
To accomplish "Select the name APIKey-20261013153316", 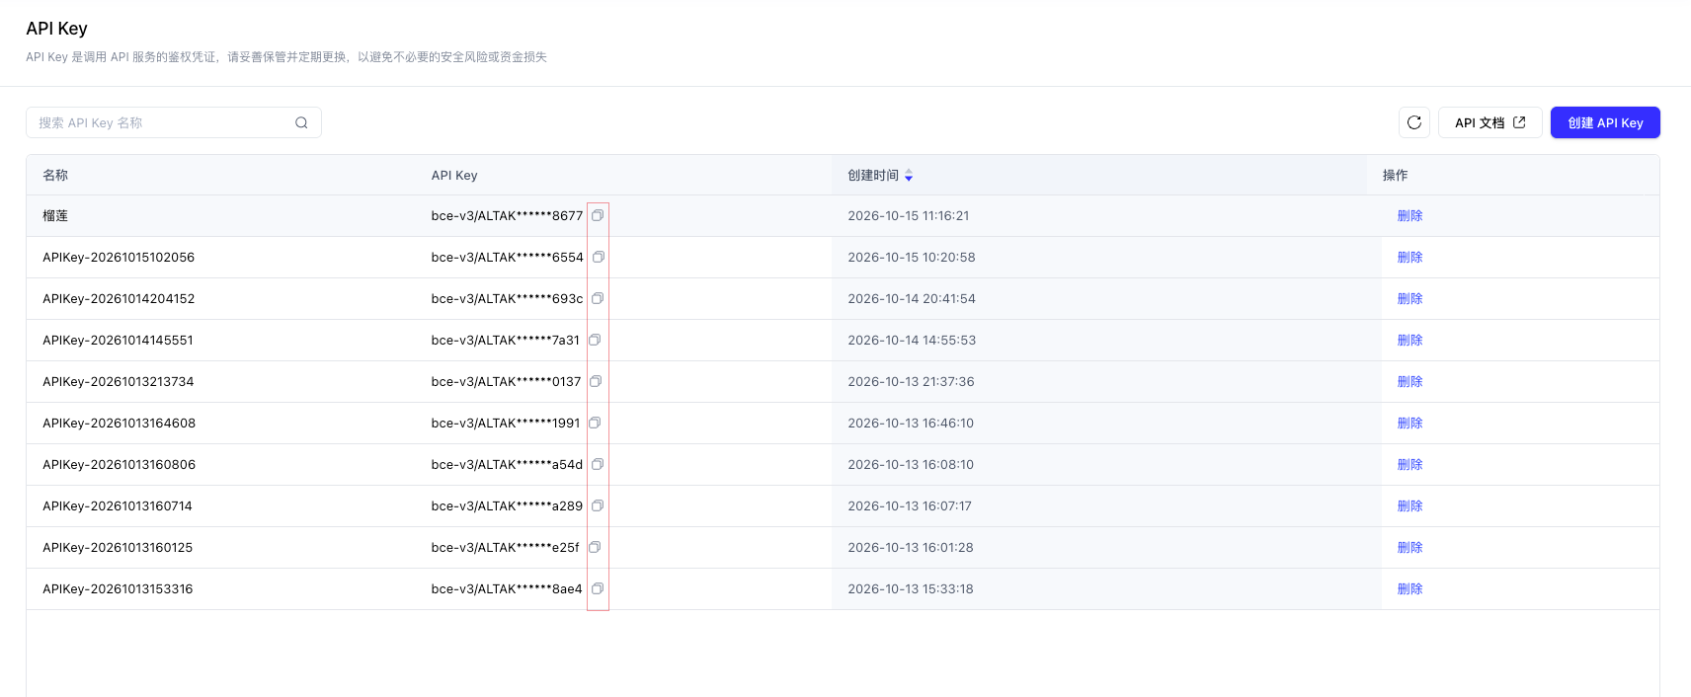I will [118, 589].
